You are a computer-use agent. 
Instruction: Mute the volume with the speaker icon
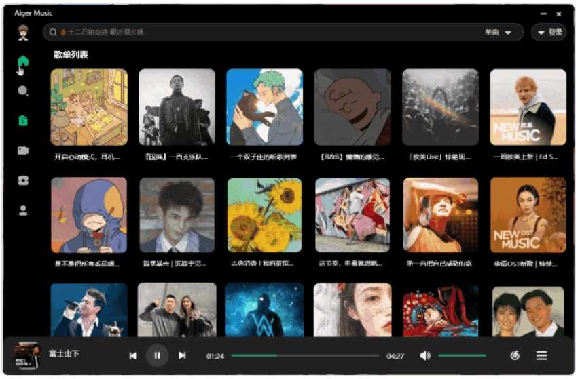coord(425,355)
